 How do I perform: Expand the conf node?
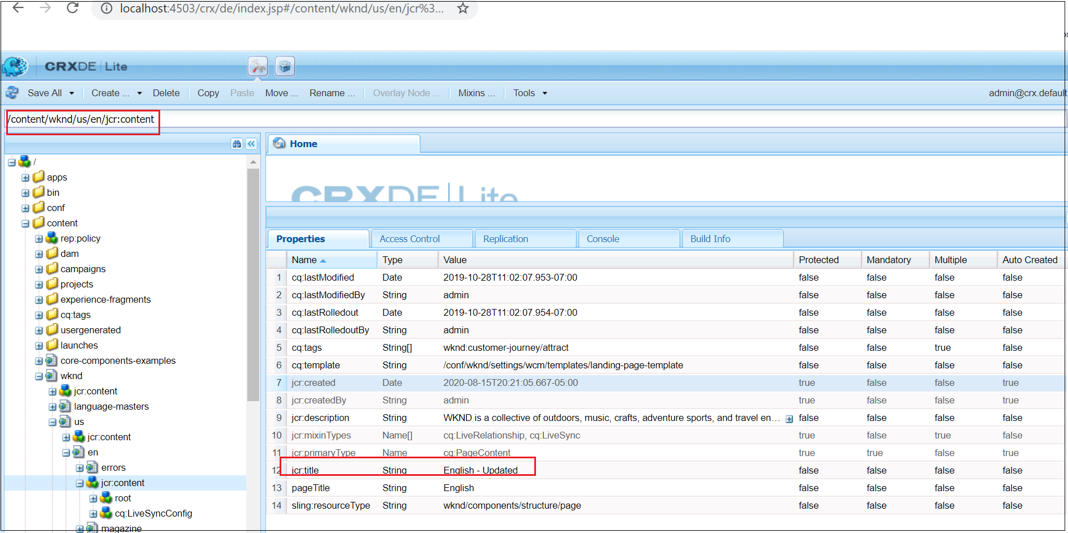click(25, 208)
